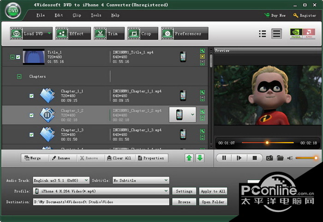The width and height of the screenshot is (323, 222).
Task: Step to next frame in preview
Action: pos(239,158)
